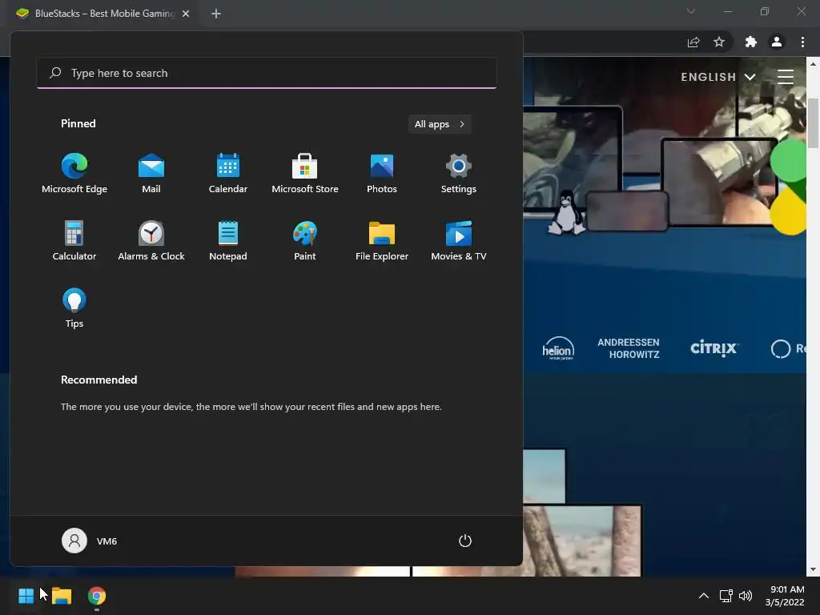Open the Tips app

click(x=74, y=308)
